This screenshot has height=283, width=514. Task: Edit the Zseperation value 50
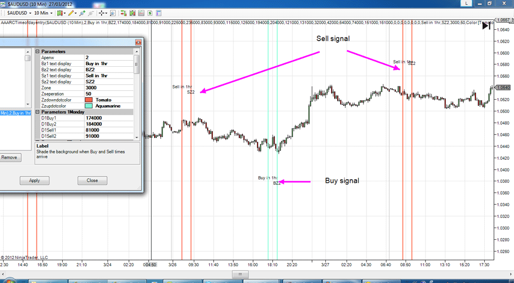pyautogui.click(x=109, y=93)
